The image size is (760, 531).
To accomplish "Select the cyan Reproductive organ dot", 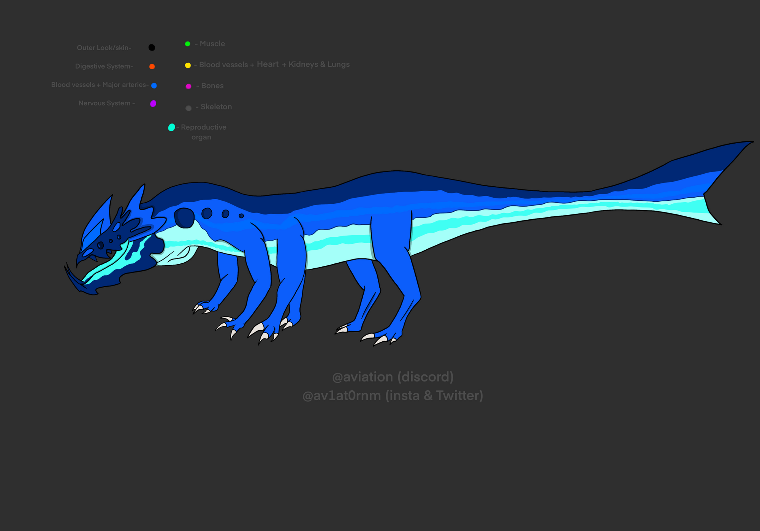I will [x=171, y=127].
